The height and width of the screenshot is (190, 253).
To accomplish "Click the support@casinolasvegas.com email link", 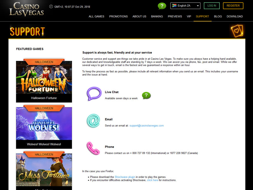I will click(x=146, y=125).
